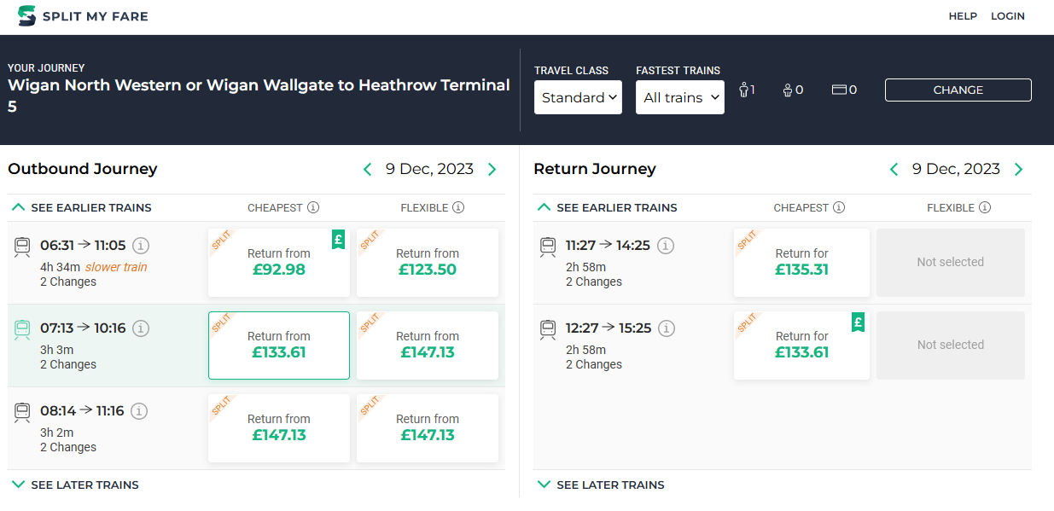The image size is (1054, 511).
Task: Expand See Earlier Trains for outbound journey
Action: pyautogui.click(x=80, y=207)
